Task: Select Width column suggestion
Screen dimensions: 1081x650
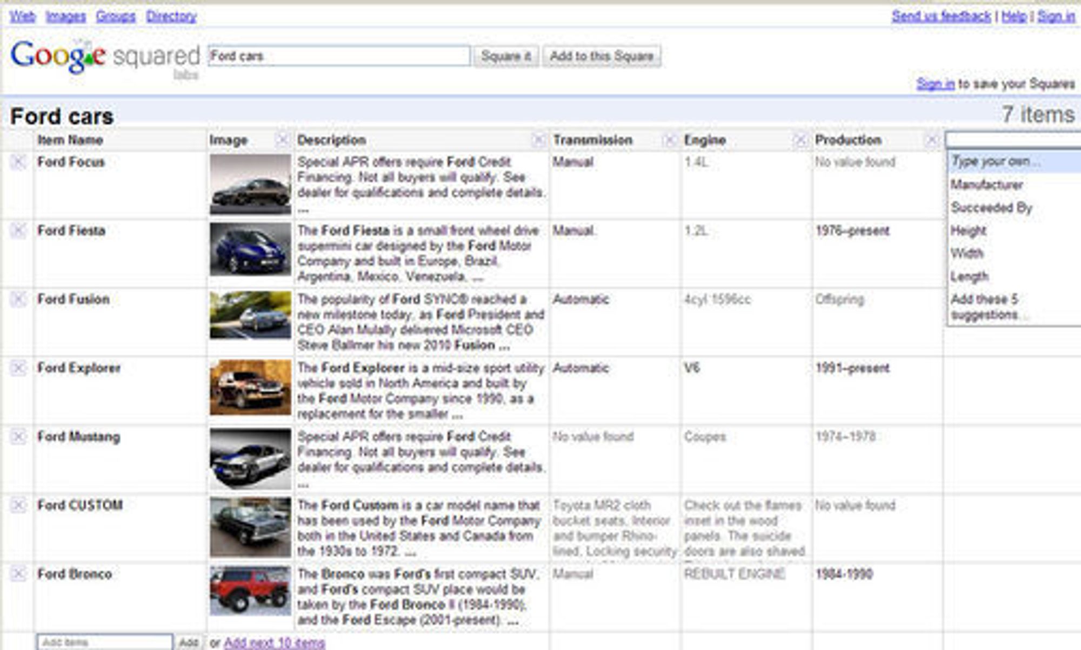Action: [x=967, y=253]
